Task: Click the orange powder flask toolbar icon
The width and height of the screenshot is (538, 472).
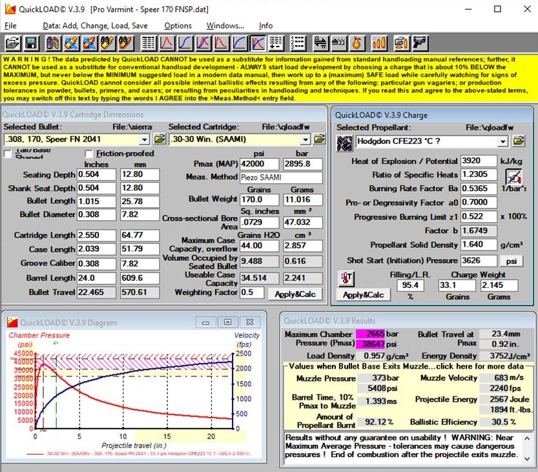Action: click(x=357, y=43)
